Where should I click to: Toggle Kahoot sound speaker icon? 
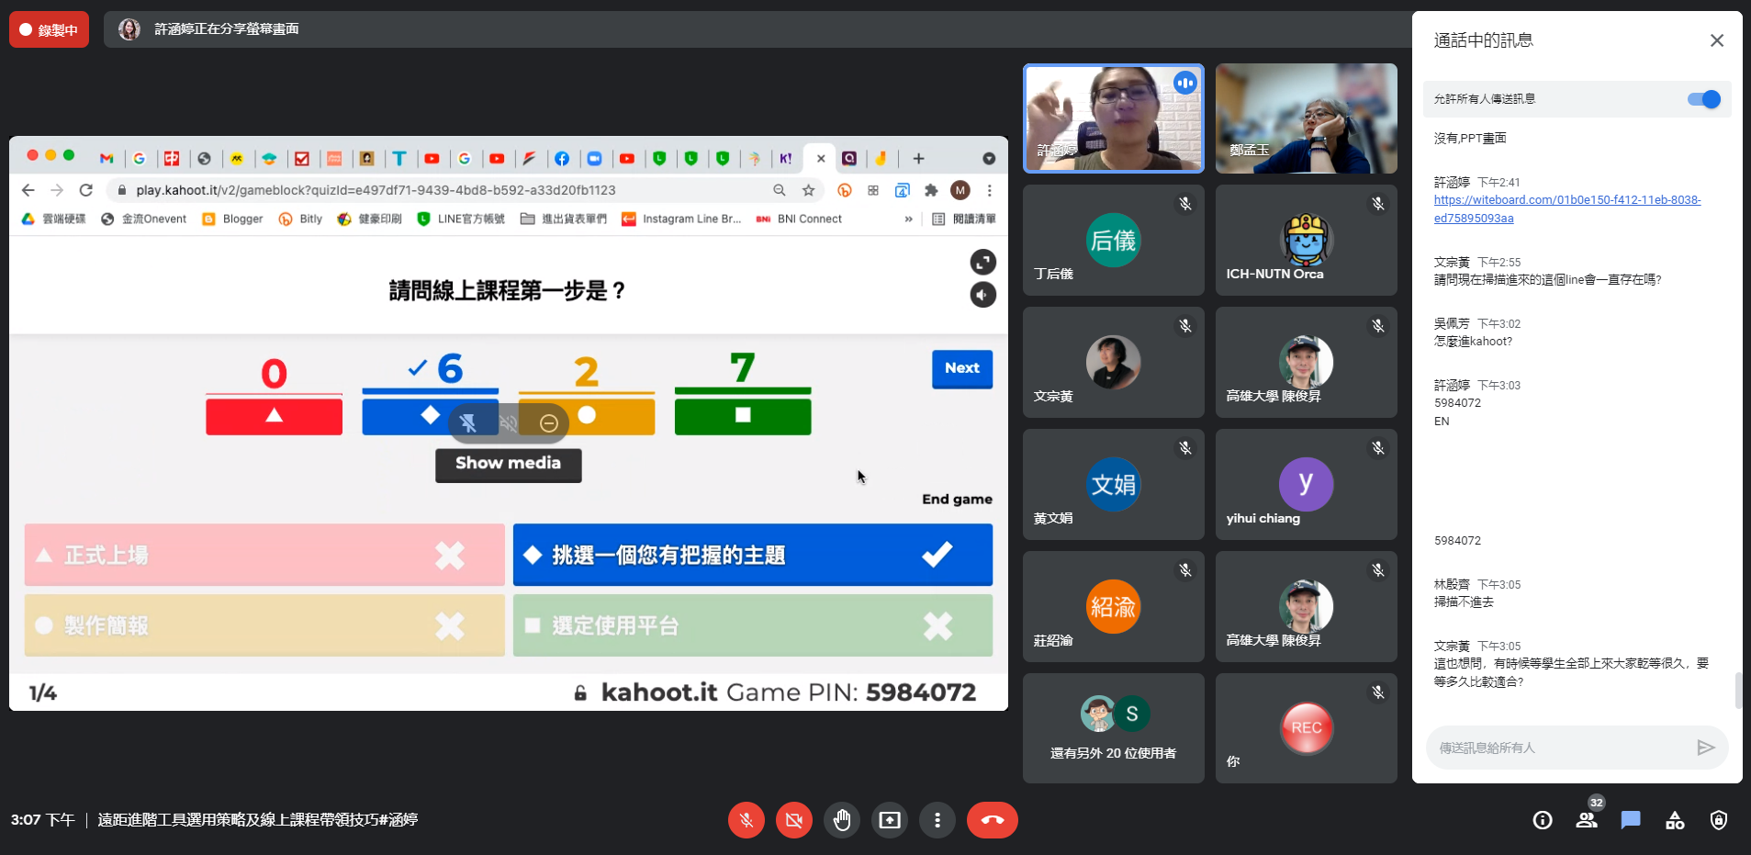[x=983, y=295]
